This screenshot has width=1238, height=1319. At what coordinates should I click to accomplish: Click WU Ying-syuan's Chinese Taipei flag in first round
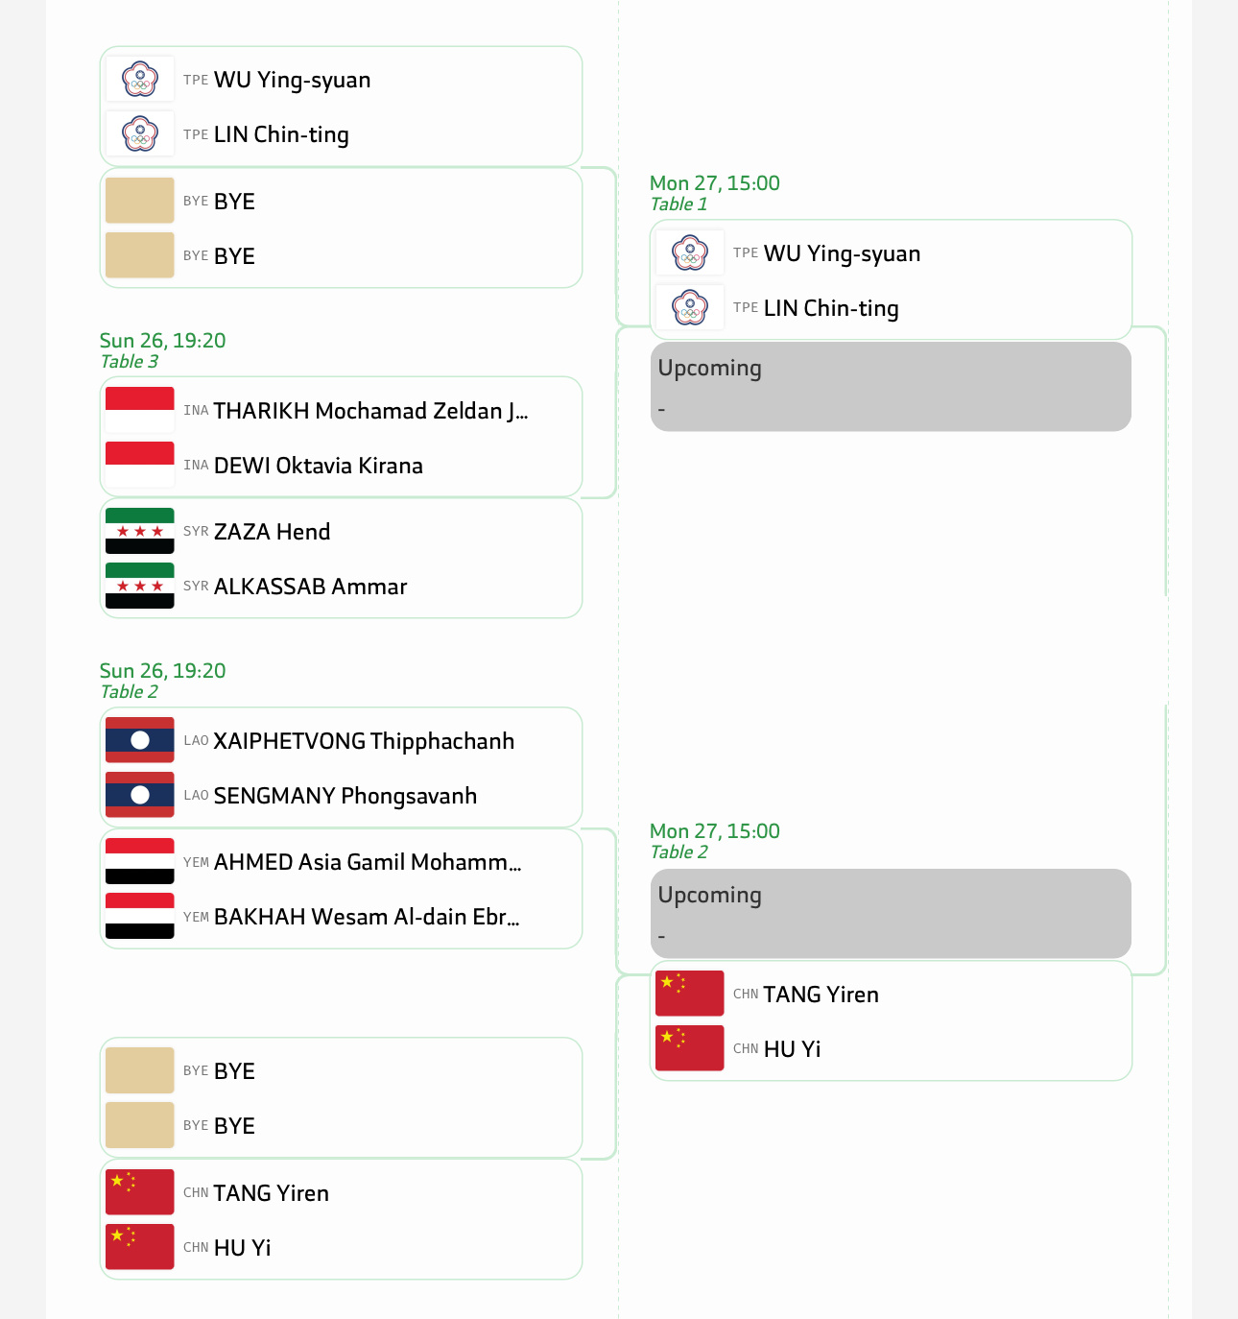point(140,80)
